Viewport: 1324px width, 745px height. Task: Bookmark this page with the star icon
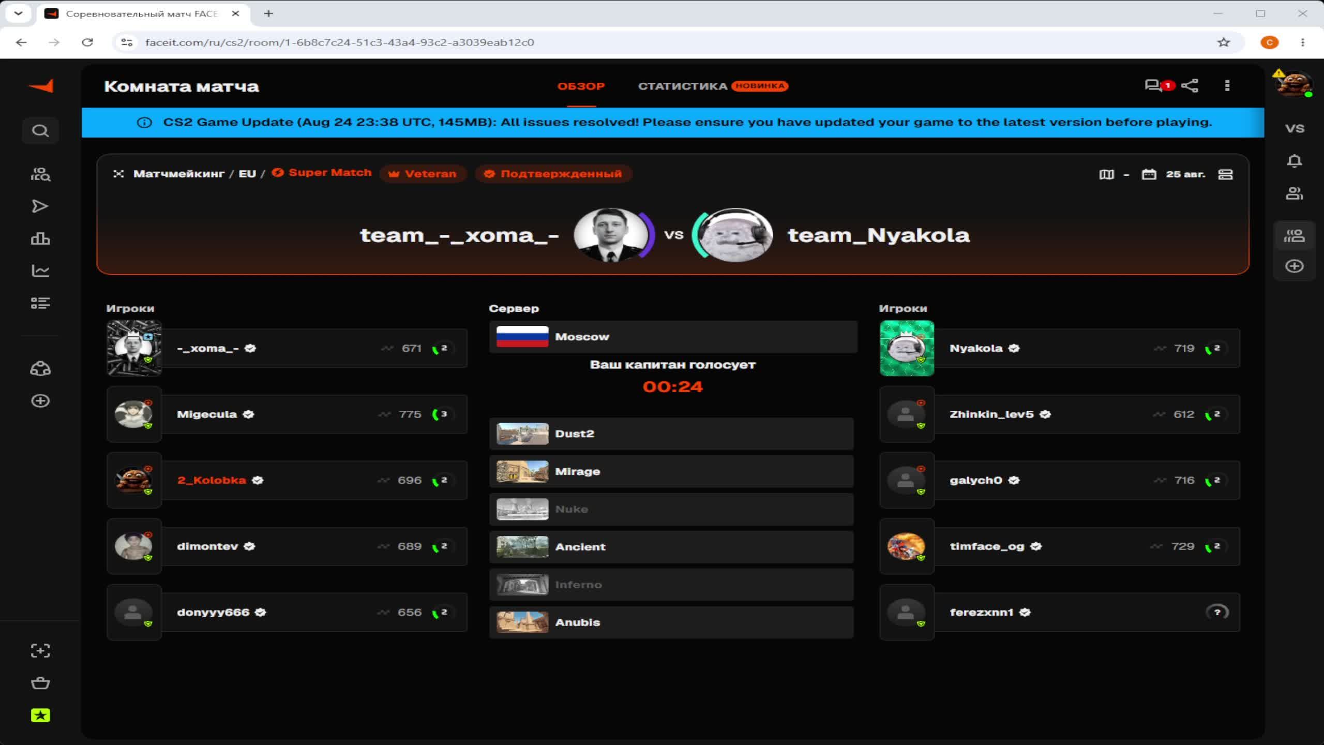[x=1224, y=42]
